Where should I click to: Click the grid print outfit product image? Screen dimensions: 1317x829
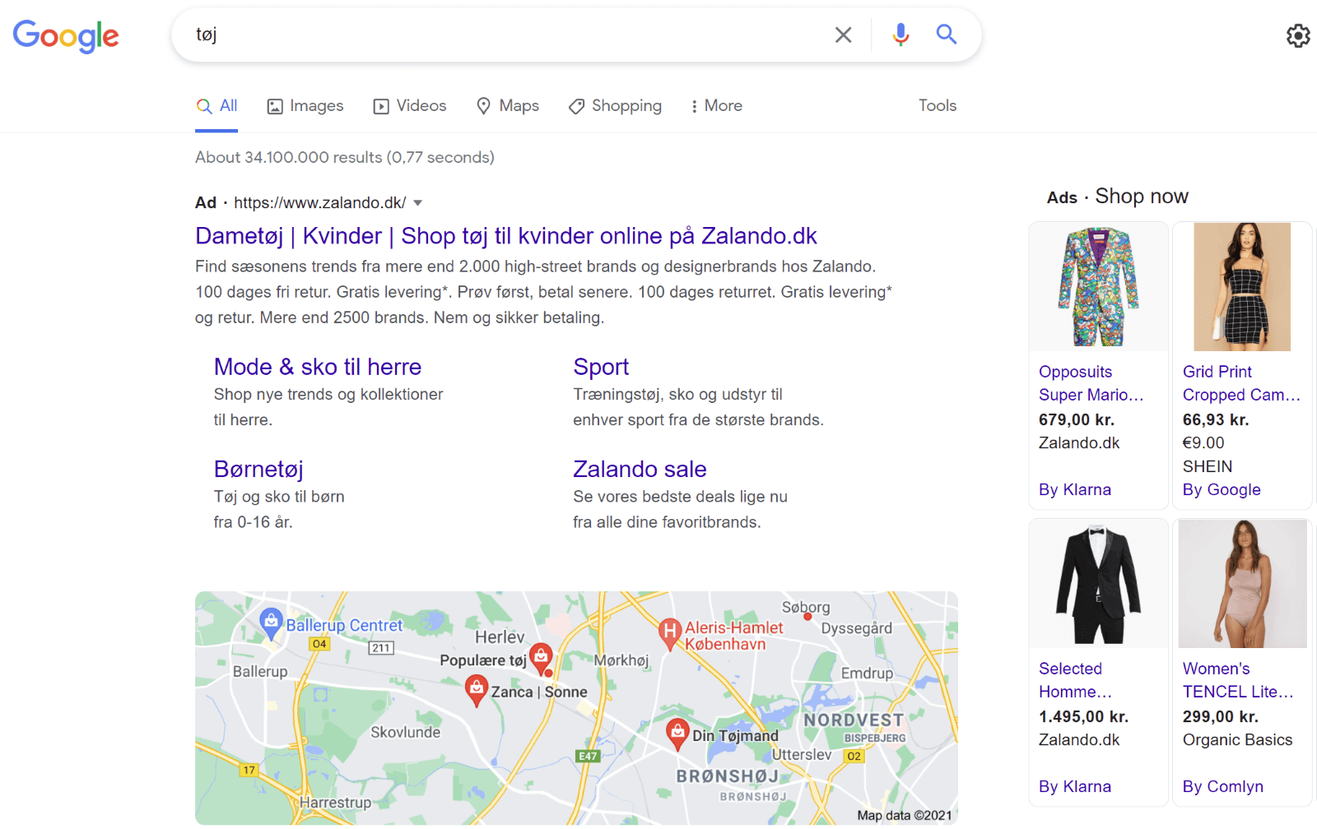1242,287
